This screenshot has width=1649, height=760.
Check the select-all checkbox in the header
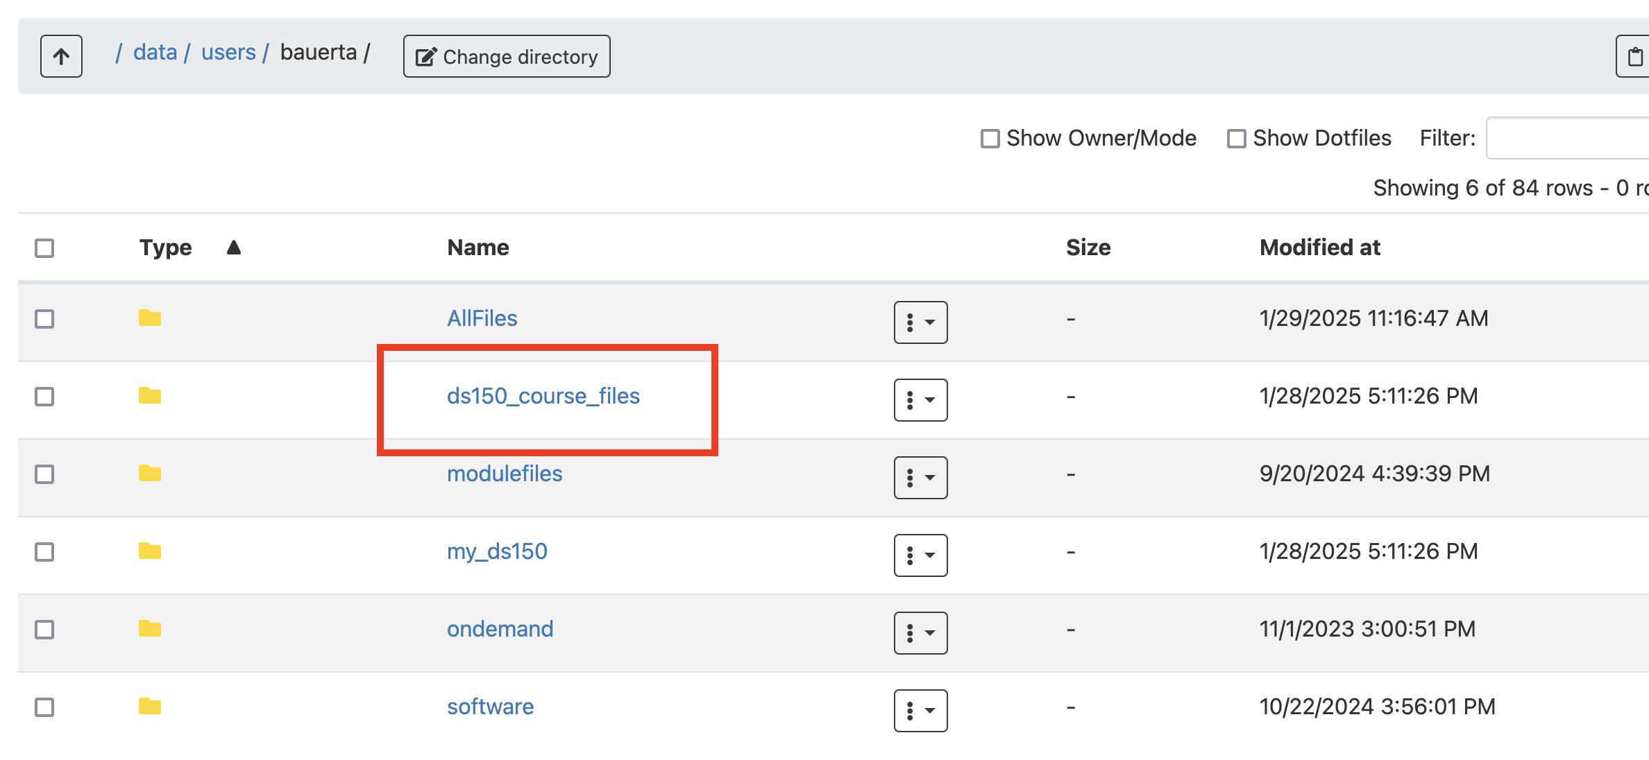click(44, 247)
